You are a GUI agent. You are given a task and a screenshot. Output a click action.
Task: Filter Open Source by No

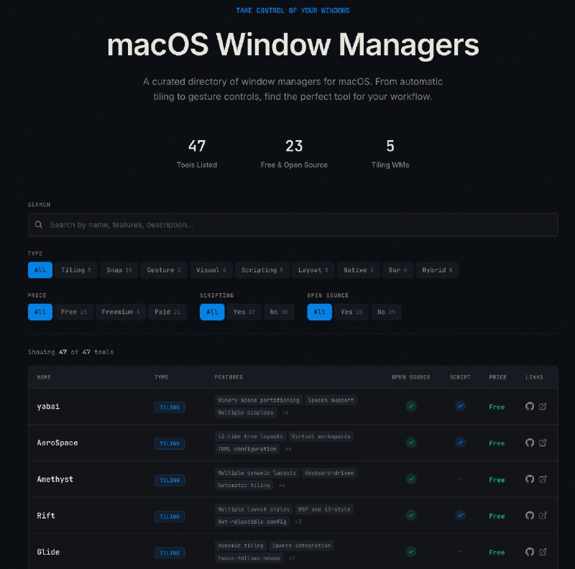pos(386,312)
